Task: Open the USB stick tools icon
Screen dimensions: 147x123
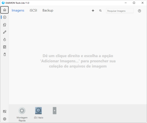Action: [x=5, y=54]
